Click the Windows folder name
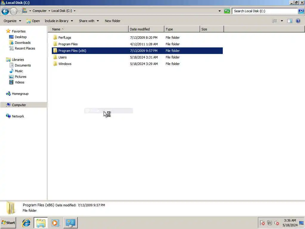This screenshot has height=229, width=305. pos(65,64)
